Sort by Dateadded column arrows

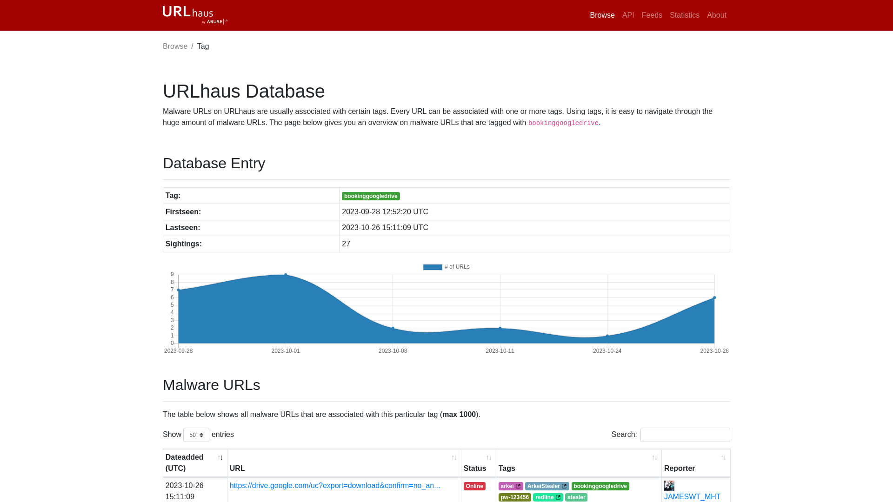pos(220,458)
